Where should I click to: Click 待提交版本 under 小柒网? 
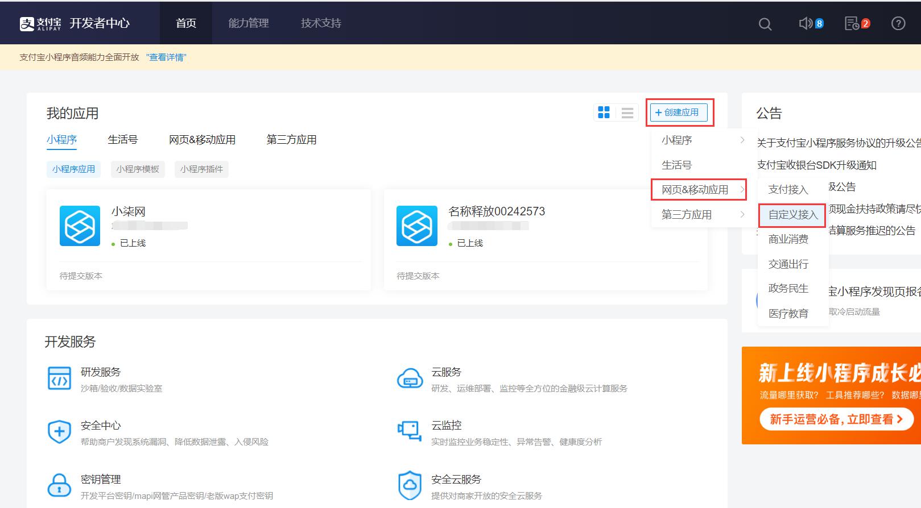click(81, 276)
